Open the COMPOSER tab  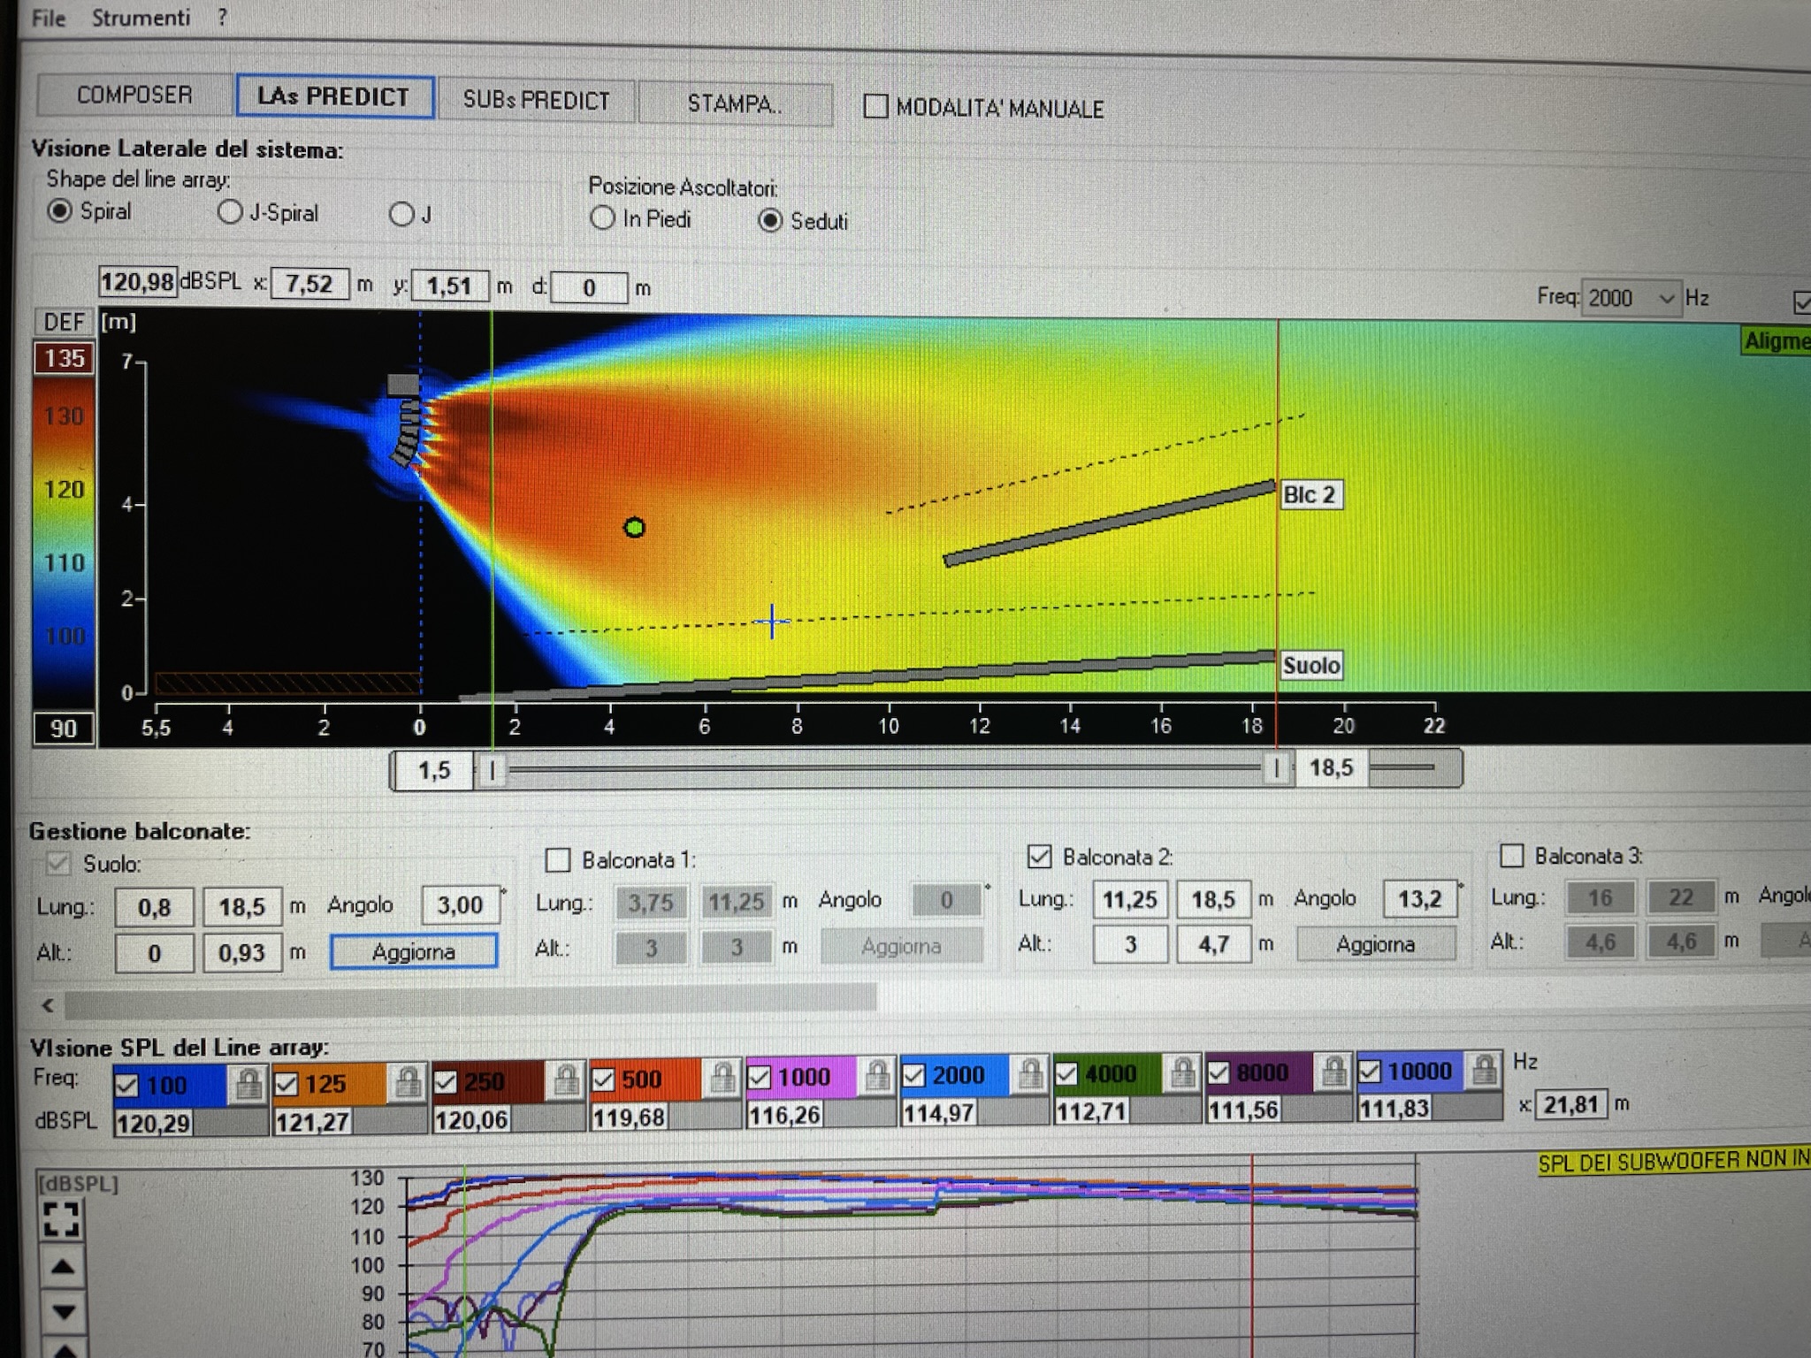134,95
